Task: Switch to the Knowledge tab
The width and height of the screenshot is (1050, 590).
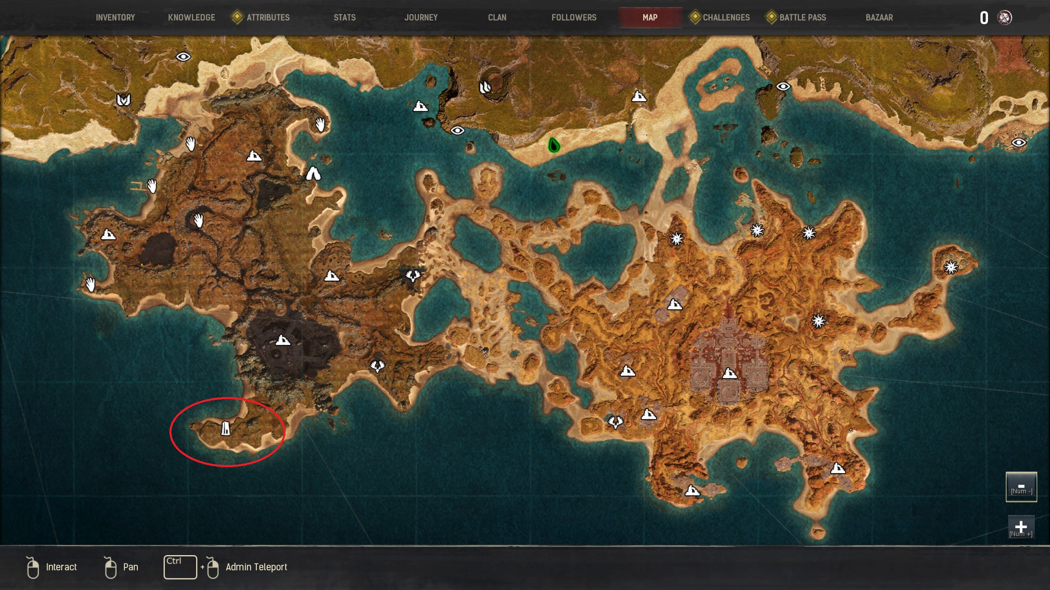Action: (x=192, y=18)
